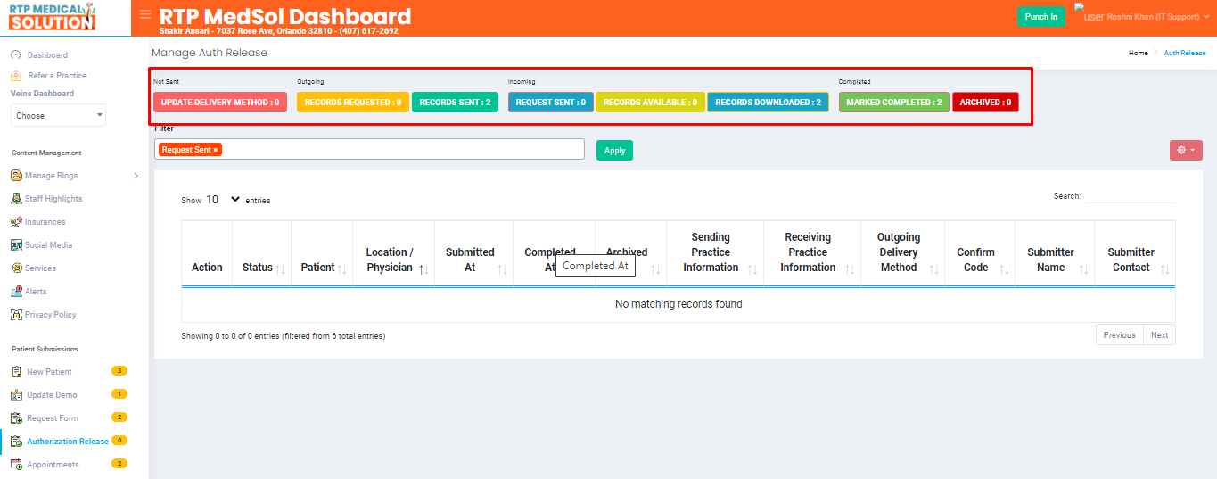Filter by Update Delivery Method status
Image resolution: width=1217 pixels, height=479 pixels.
(220, 103)
